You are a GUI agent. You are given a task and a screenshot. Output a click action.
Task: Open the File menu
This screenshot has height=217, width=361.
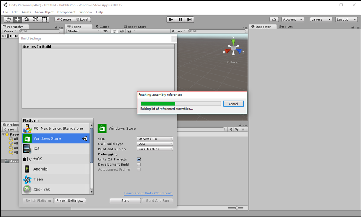(5, 12)
